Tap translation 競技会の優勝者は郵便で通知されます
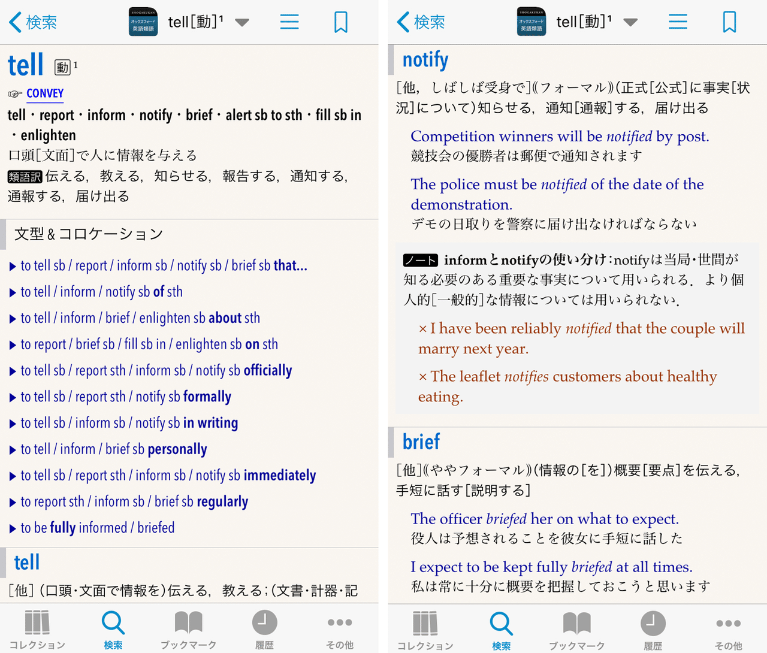767x653 pixels. click(x=526, y=156)
